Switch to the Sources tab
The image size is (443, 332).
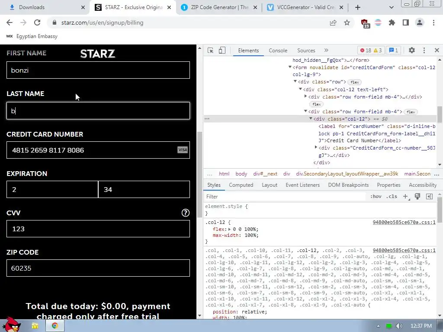point(306,50)
